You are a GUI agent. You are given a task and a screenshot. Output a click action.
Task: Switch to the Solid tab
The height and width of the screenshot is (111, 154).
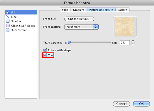(65, 10)
